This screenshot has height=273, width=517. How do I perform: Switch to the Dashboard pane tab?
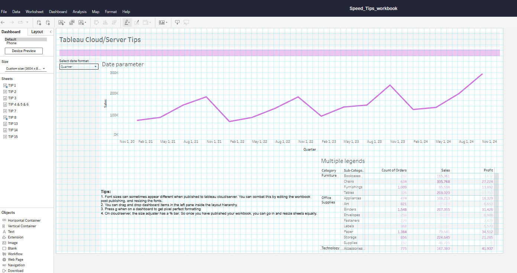[11, 32]
